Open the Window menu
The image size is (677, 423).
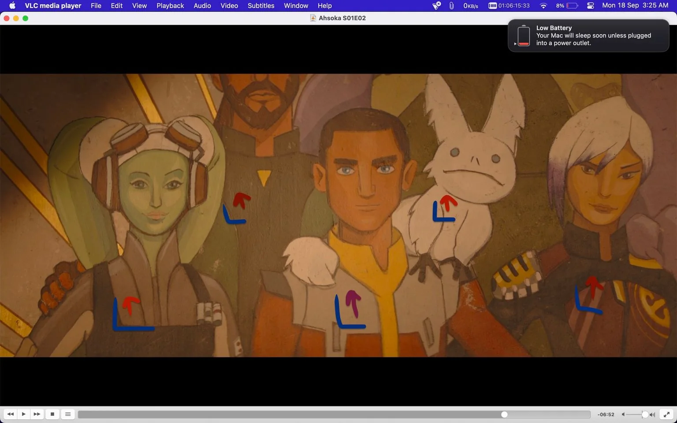point(296,6)
